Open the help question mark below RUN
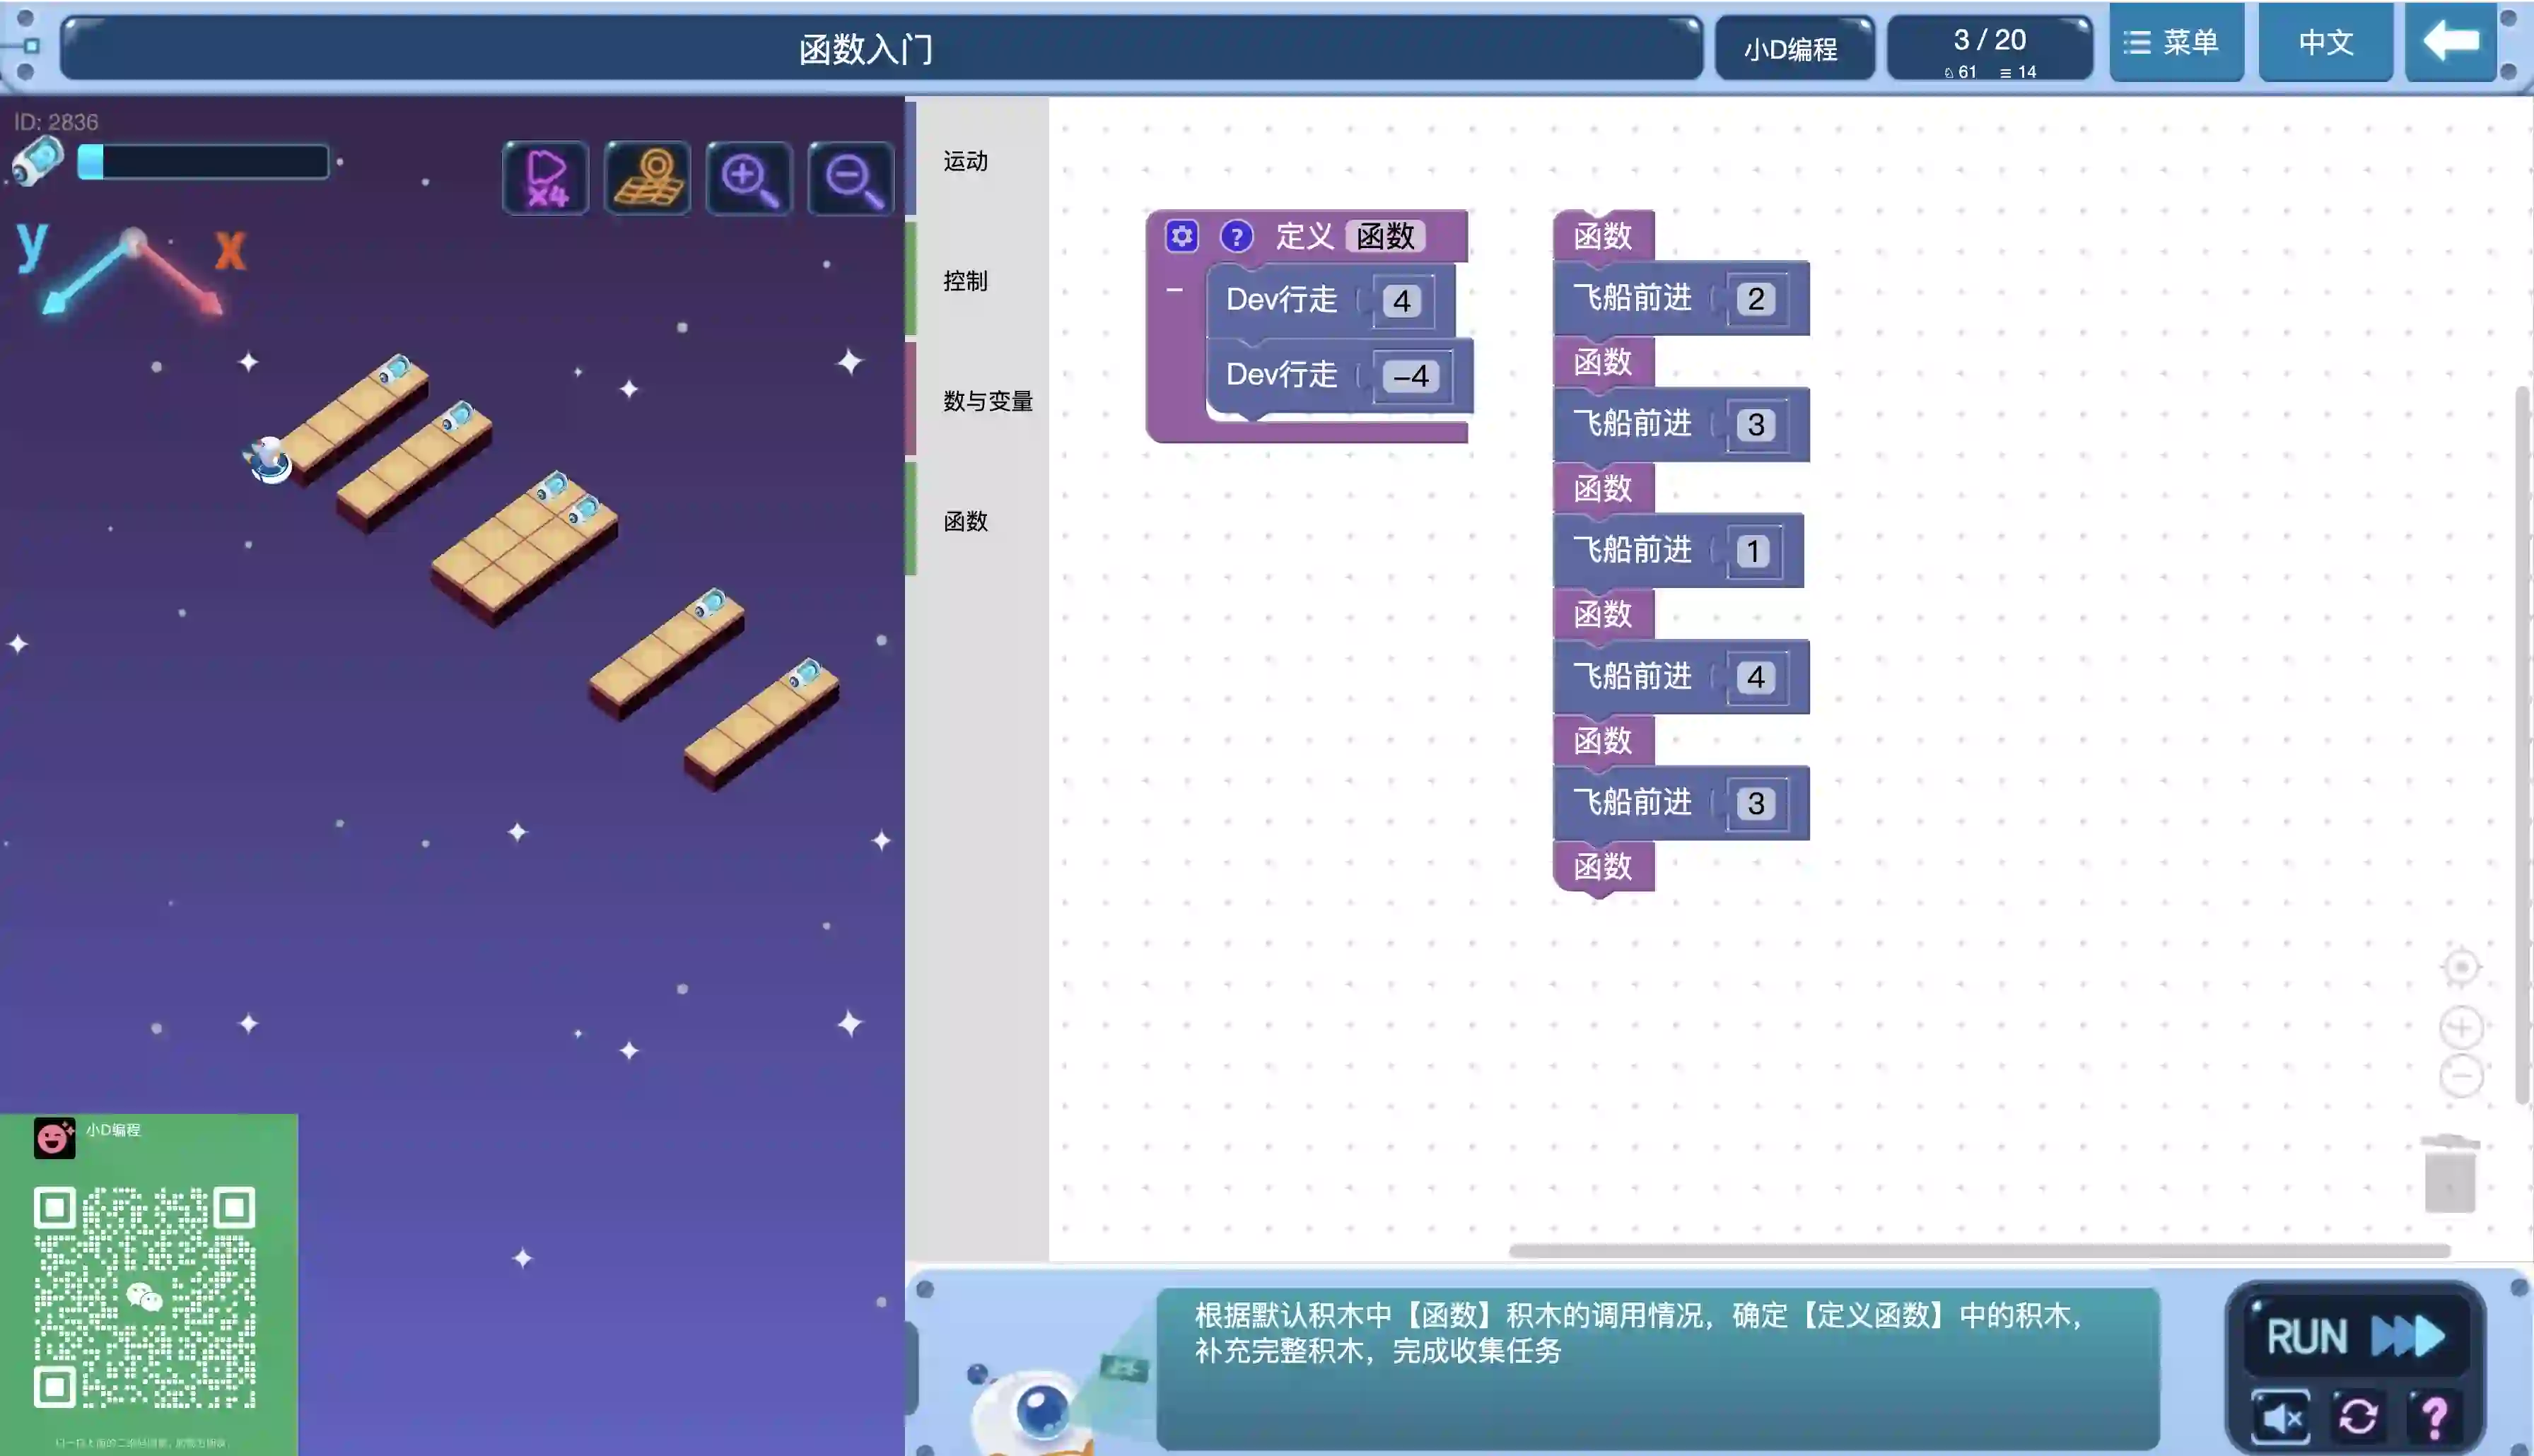 2434,1416
